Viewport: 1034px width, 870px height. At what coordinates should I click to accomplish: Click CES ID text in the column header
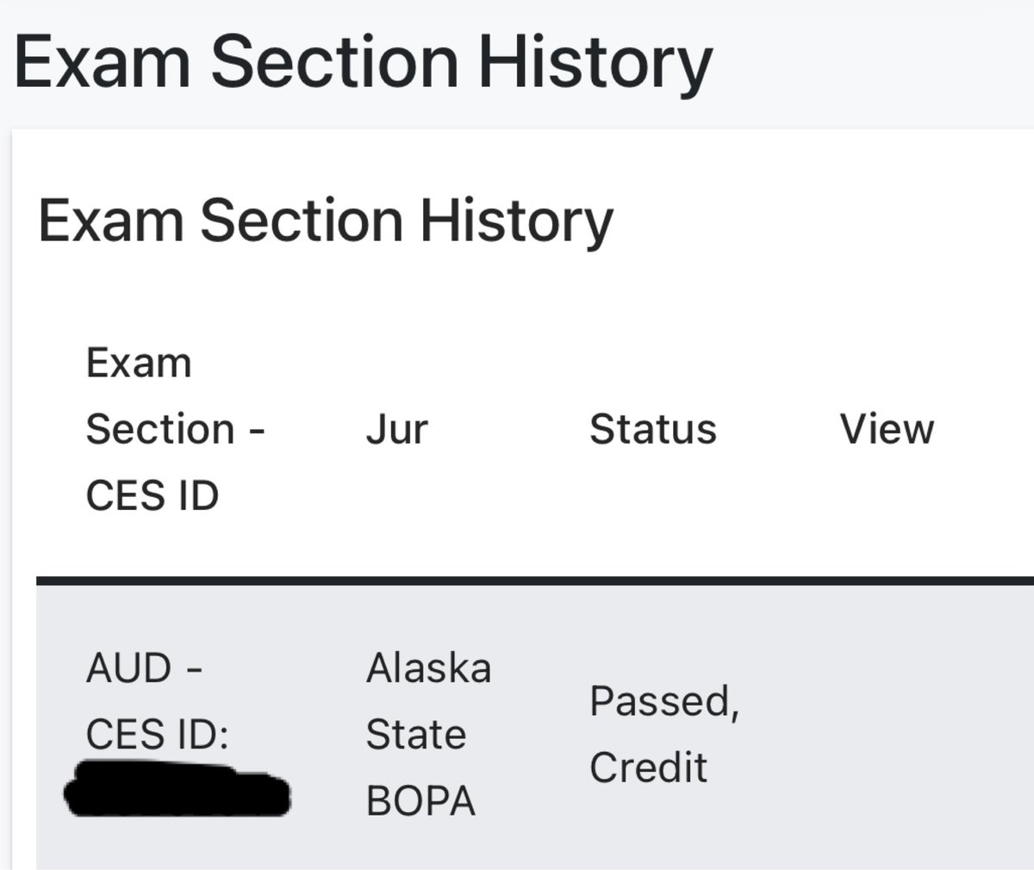tap(153, 496)
